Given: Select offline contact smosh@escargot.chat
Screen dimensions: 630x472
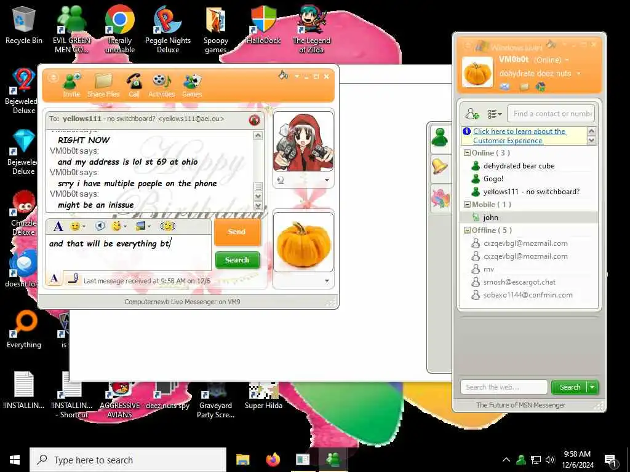Looking at the screenshot, I should (x=519, y=281).
